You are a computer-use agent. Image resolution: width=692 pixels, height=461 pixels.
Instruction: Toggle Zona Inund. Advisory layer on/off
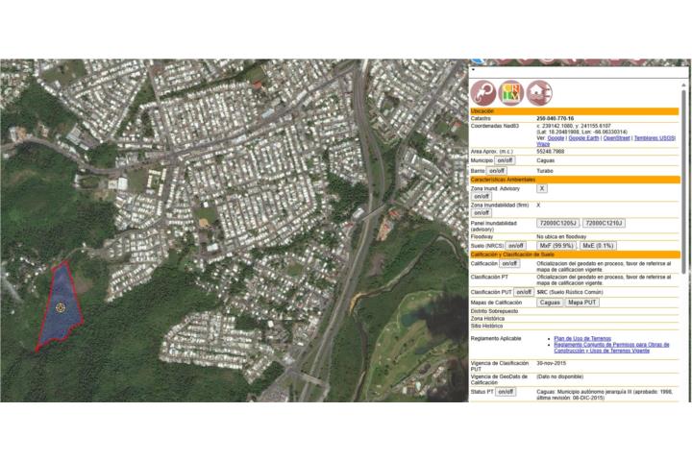click(482, 196)
